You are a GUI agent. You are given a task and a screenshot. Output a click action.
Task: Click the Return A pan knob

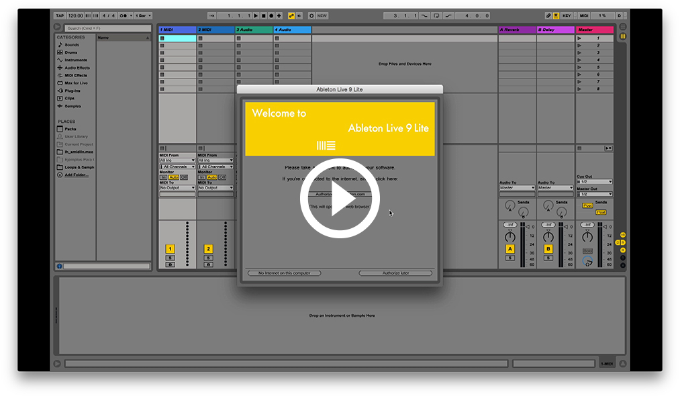(x=510, y=237)
